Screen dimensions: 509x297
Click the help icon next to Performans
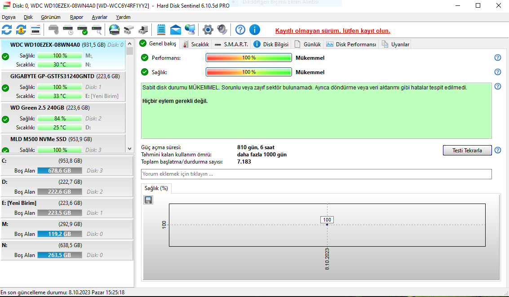[497, 58]
